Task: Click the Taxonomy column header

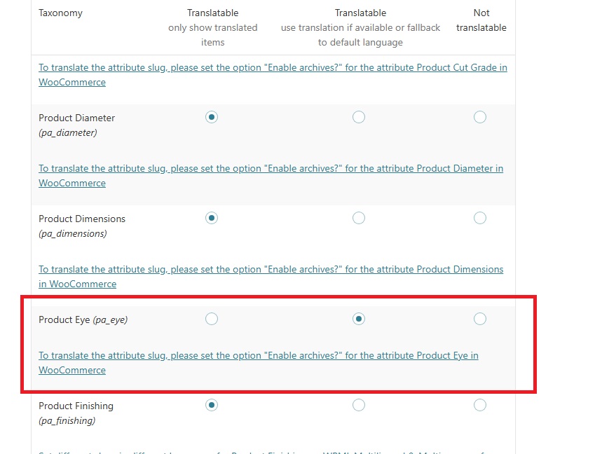Action: [x=60, y=13]
